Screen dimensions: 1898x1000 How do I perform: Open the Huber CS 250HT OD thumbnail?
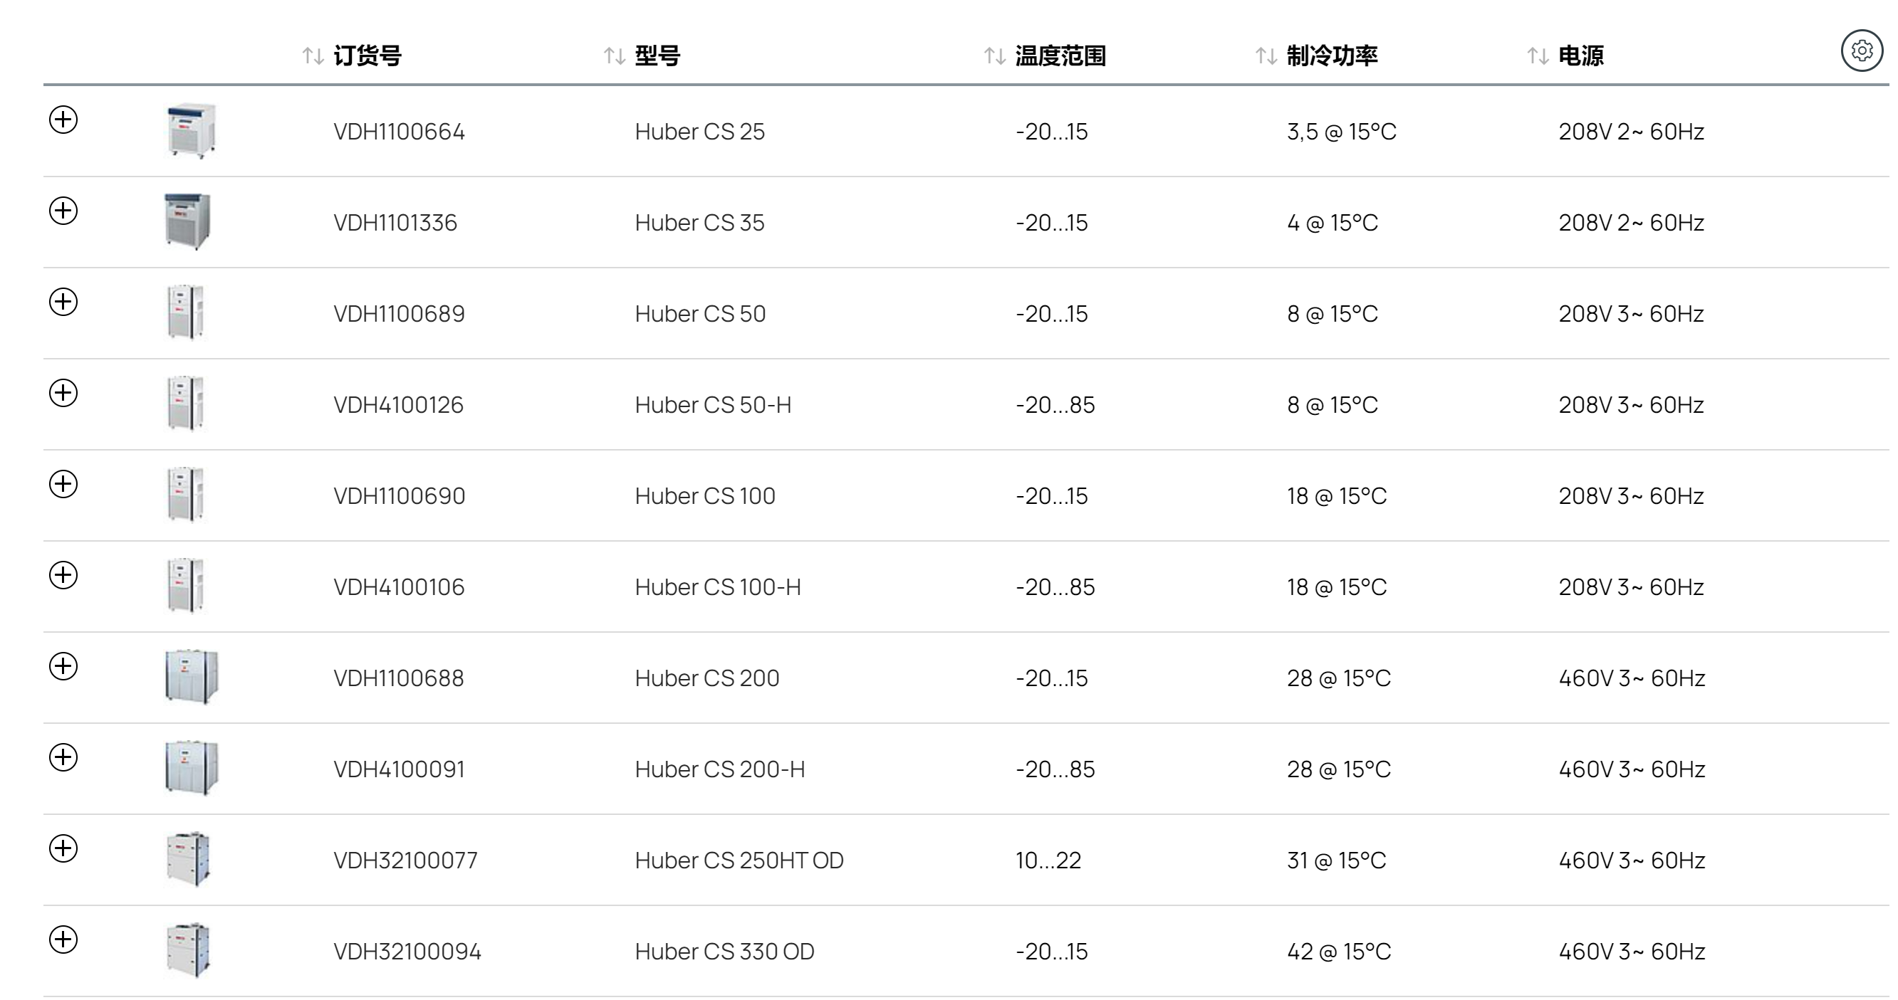pyautogui.click(x=189, y=859)
